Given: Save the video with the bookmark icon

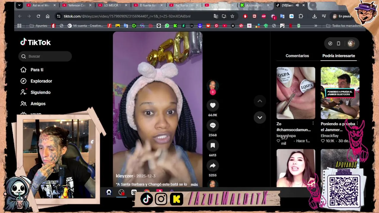Looking at the screenshot, I should (213, 146).
